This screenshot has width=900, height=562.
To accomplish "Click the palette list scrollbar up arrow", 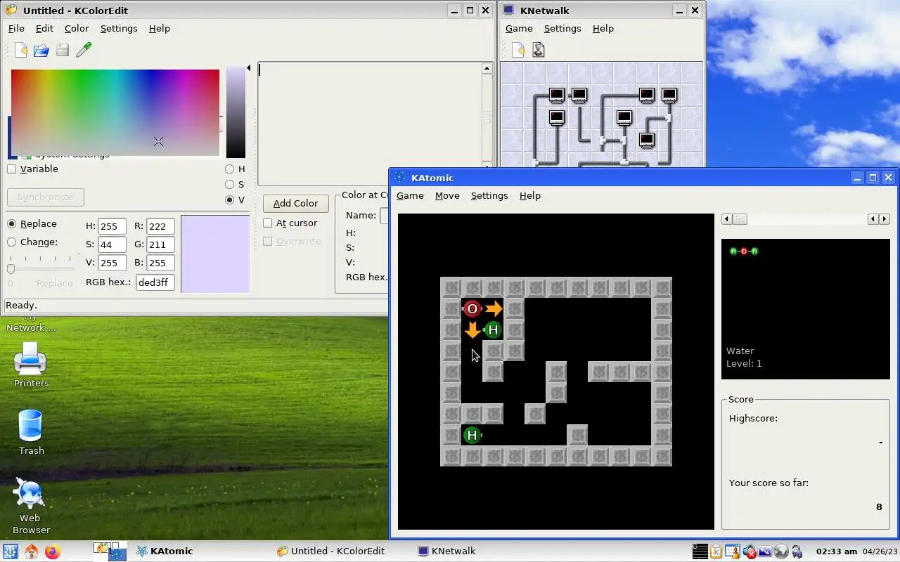I will (x=487, y=68).
